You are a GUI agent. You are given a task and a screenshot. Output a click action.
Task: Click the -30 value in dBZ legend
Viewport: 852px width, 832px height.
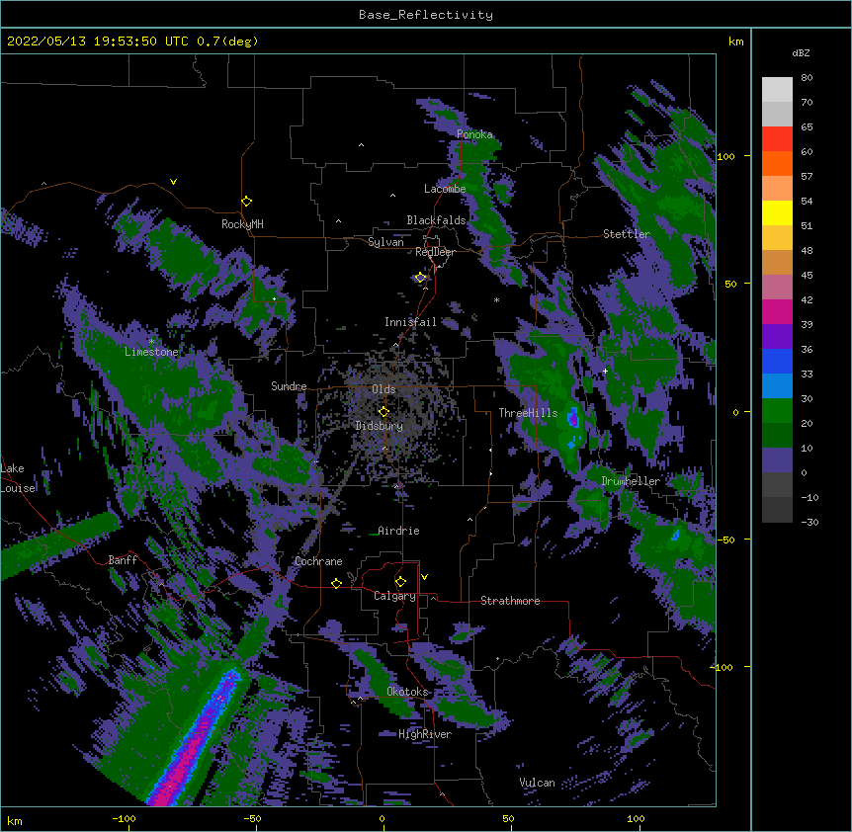809,522
